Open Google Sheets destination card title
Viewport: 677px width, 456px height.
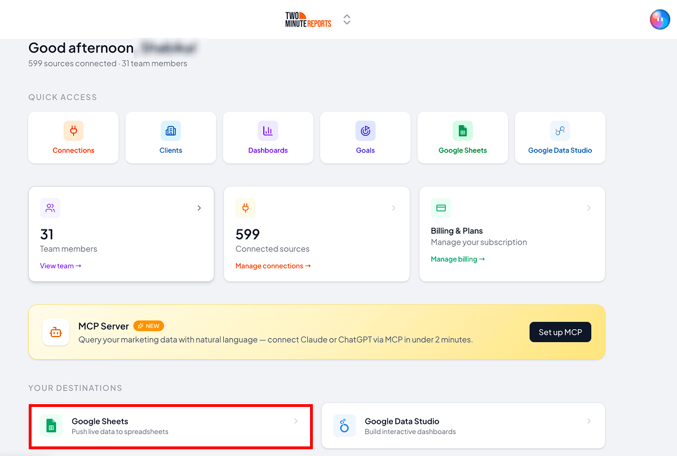coord(100,421)
